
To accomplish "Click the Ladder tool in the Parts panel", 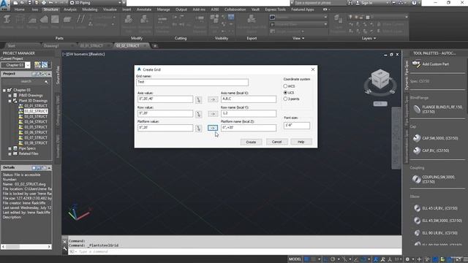I will 80,21.
